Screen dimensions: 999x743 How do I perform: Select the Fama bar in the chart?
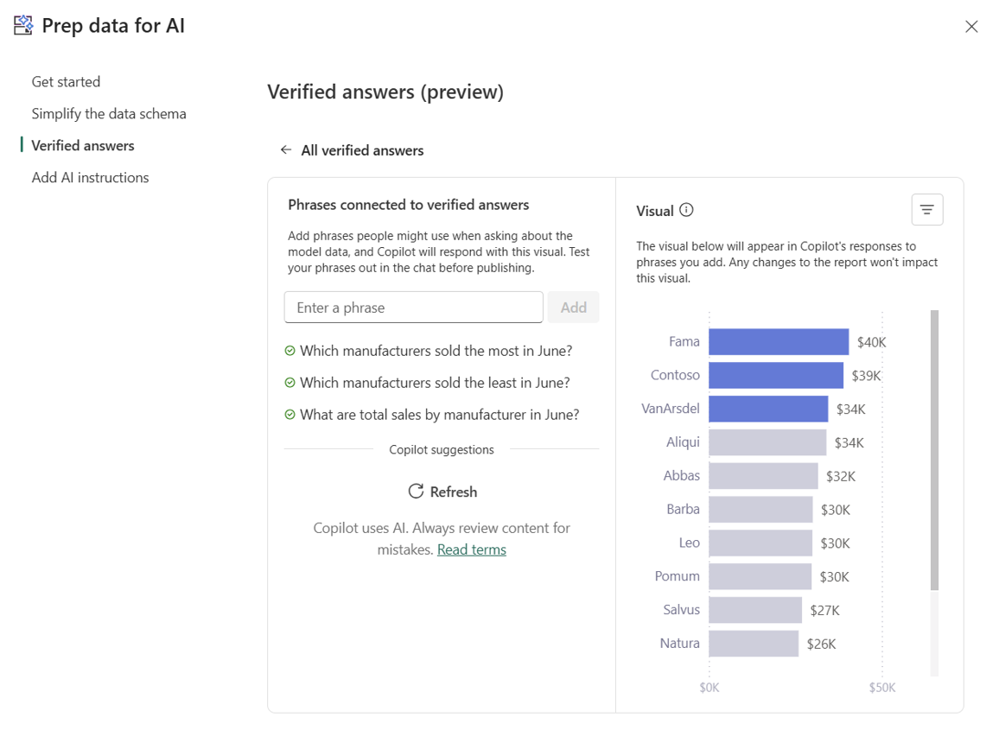point(778,342)
